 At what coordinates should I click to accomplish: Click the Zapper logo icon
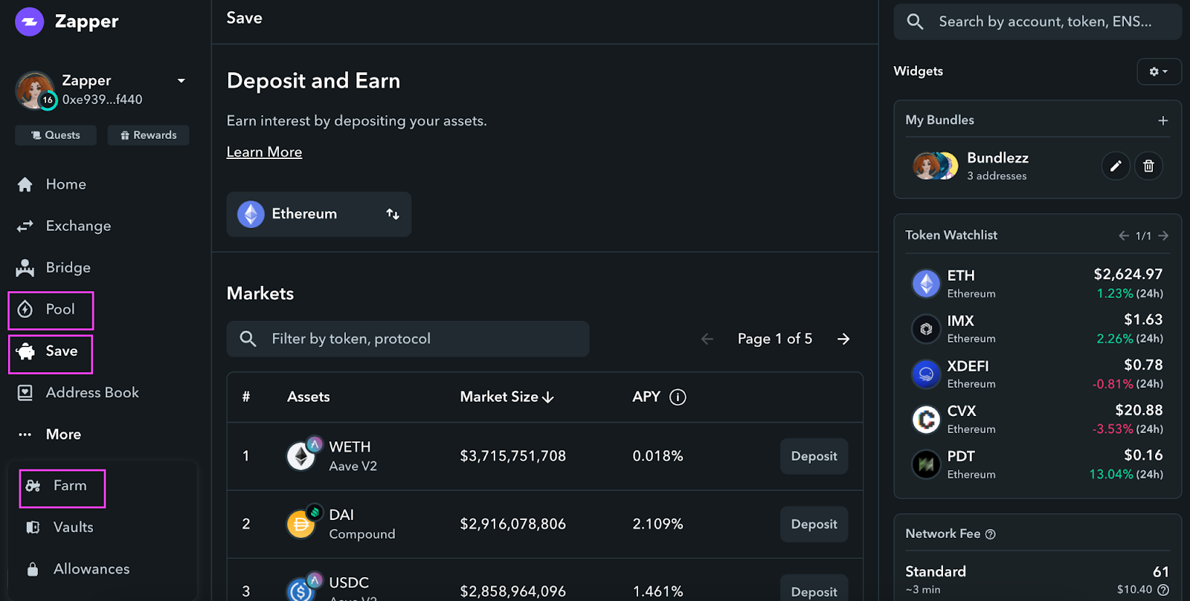(30, 22)
